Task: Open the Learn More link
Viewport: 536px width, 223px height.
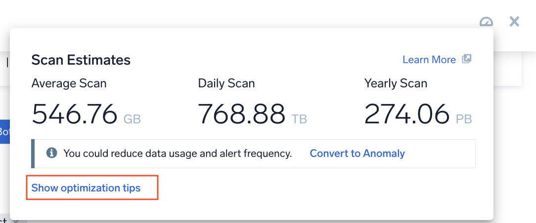Action: (x=429, y=60)
